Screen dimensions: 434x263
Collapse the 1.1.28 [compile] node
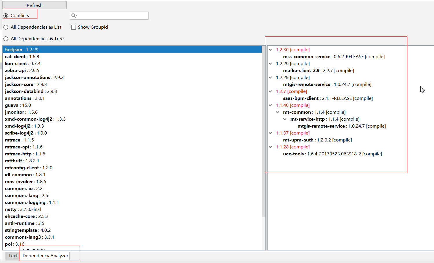click(270, 147)
